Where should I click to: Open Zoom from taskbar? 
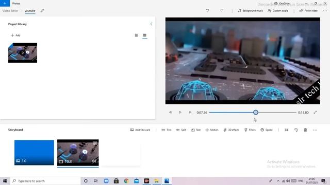tap(106, 181)
